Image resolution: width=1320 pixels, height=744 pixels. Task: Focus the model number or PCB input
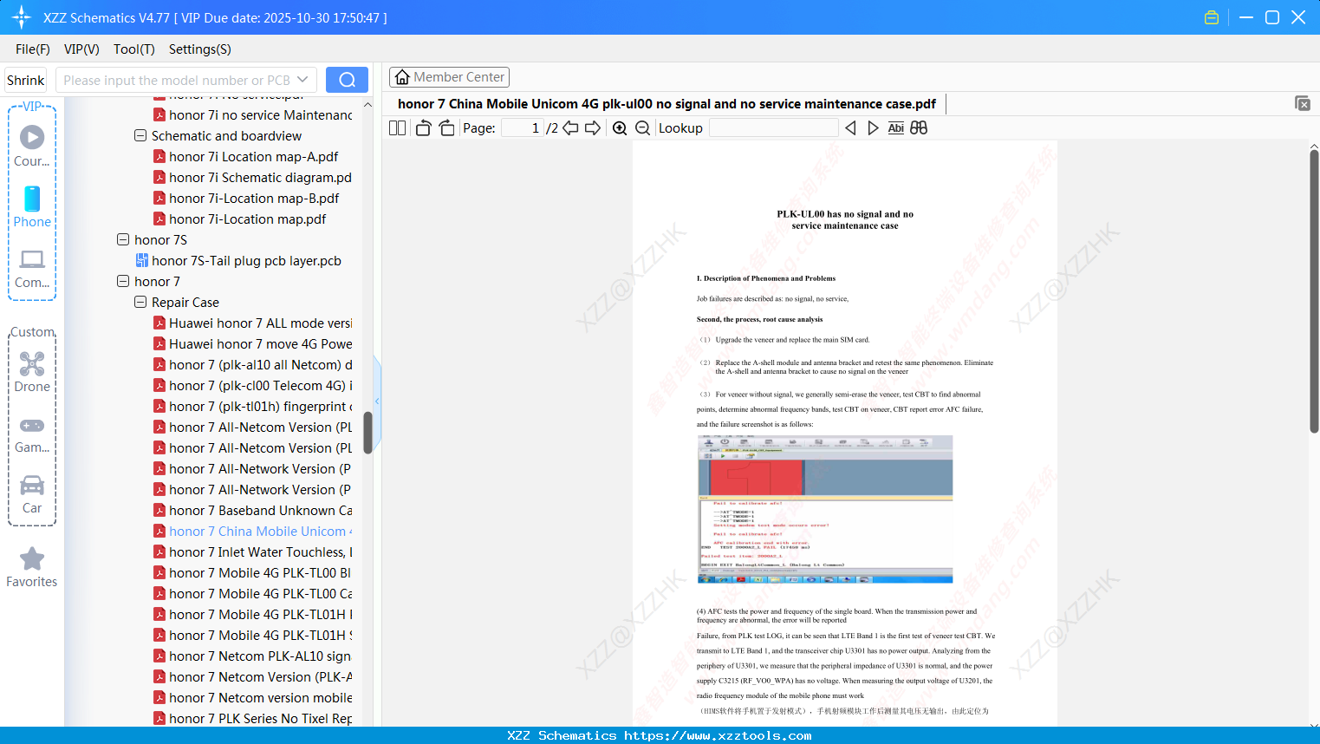177,80
